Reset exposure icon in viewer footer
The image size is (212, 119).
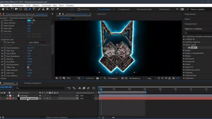(174, 78)
